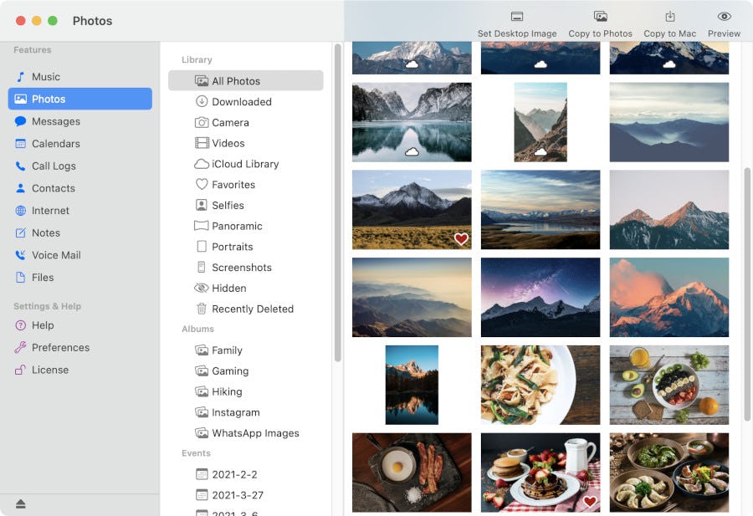Toggle the favorite heart on the pancakes photo

pyautogui.click(x=590, y=502)
